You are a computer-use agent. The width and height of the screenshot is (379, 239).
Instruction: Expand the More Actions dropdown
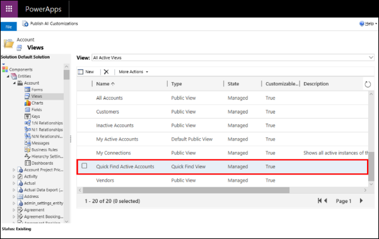click(134, 72)
